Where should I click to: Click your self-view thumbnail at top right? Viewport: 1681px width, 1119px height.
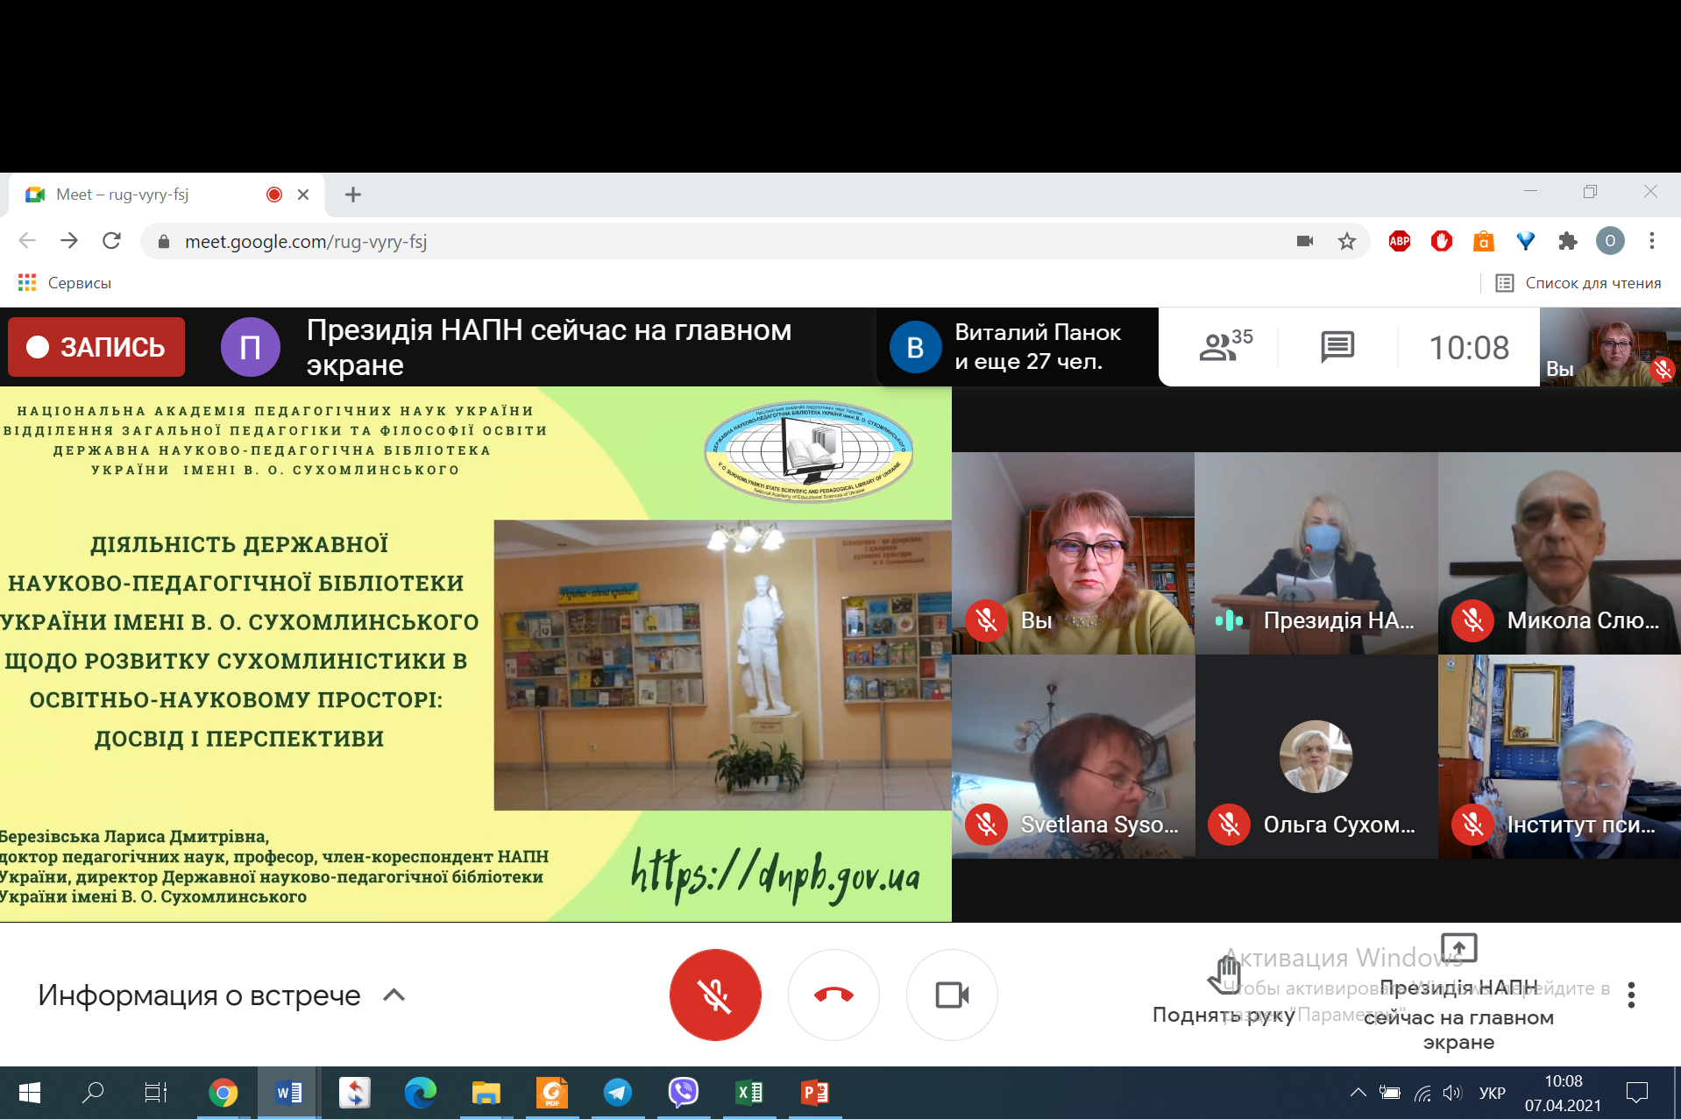[1610, 347]
